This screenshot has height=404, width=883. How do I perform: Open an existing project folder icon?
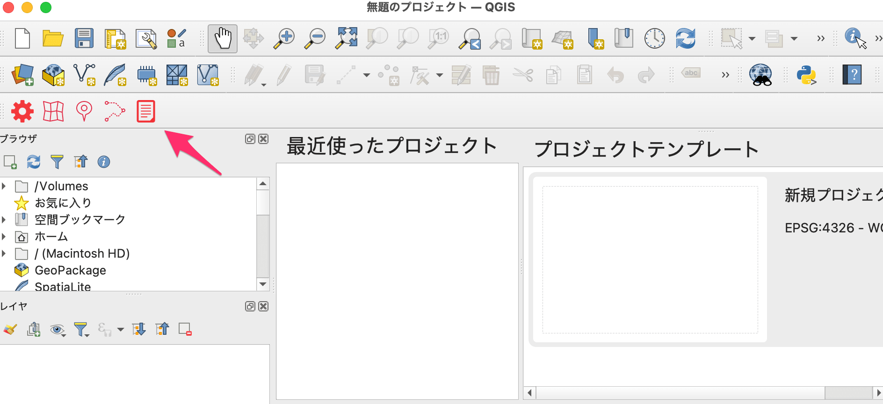click(x=53, y=38)
